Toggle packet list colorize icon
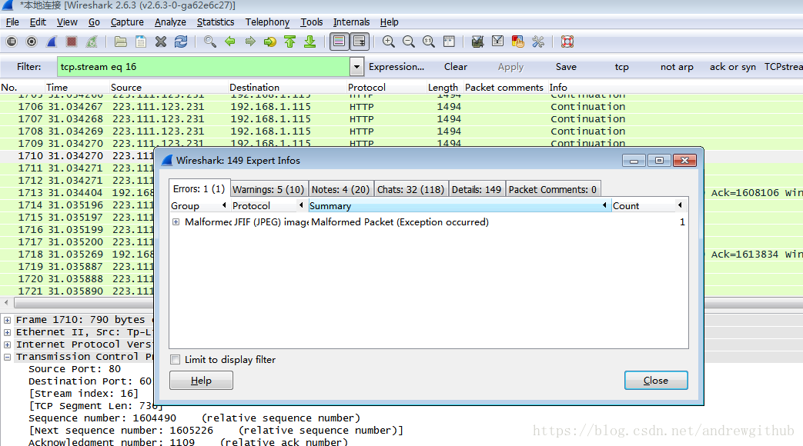Viewport: 803px width, 446px height. point(339,42)
